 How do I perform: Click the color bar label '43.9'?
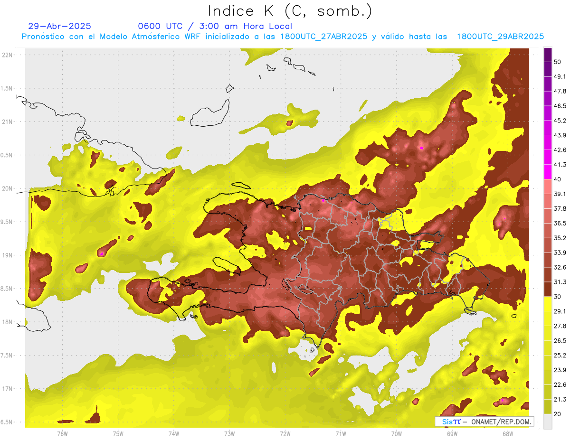coord(560,135)
